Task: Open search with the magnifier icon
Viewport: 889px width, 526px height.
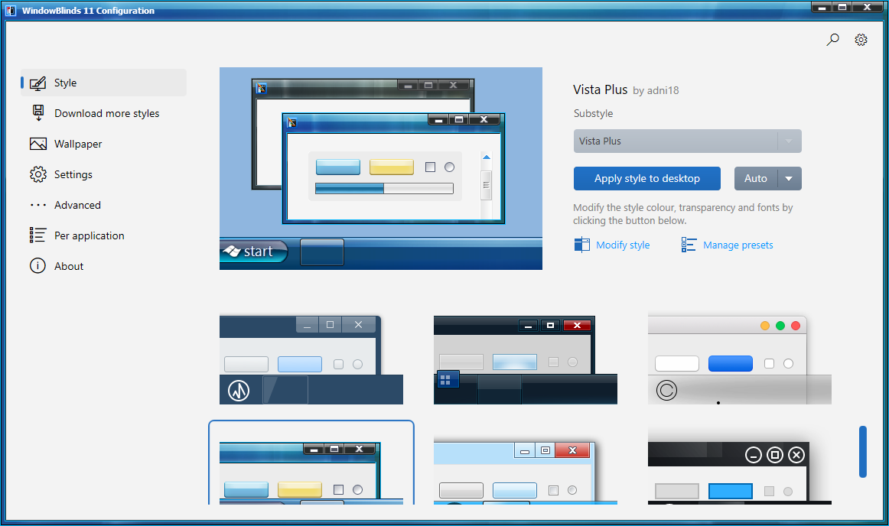Action: click(832, 40)
